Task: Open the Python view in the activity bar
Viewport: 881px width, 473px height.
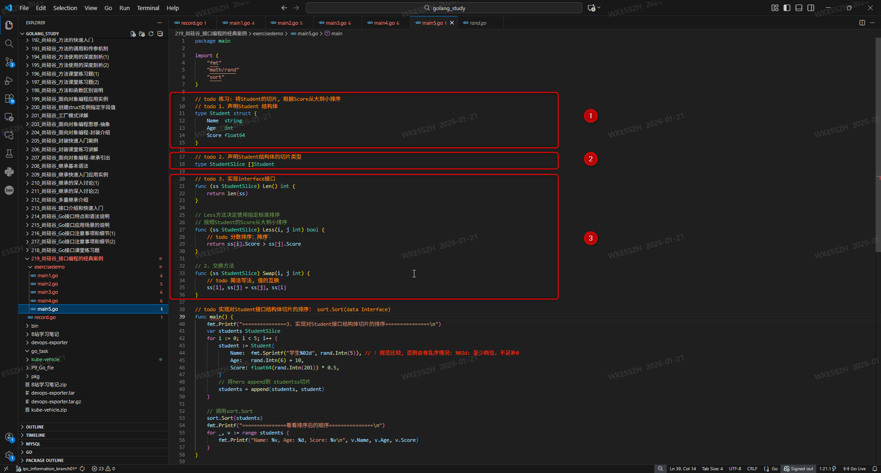Action: [x=9, y=172]
